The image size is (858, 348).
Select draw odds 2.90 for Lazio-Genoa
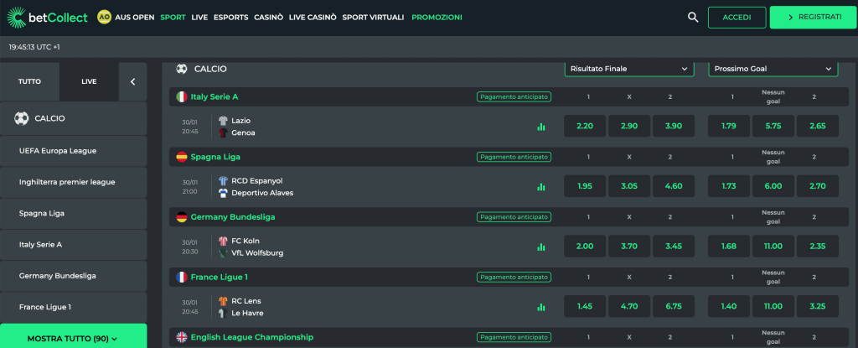coord(629,126)
